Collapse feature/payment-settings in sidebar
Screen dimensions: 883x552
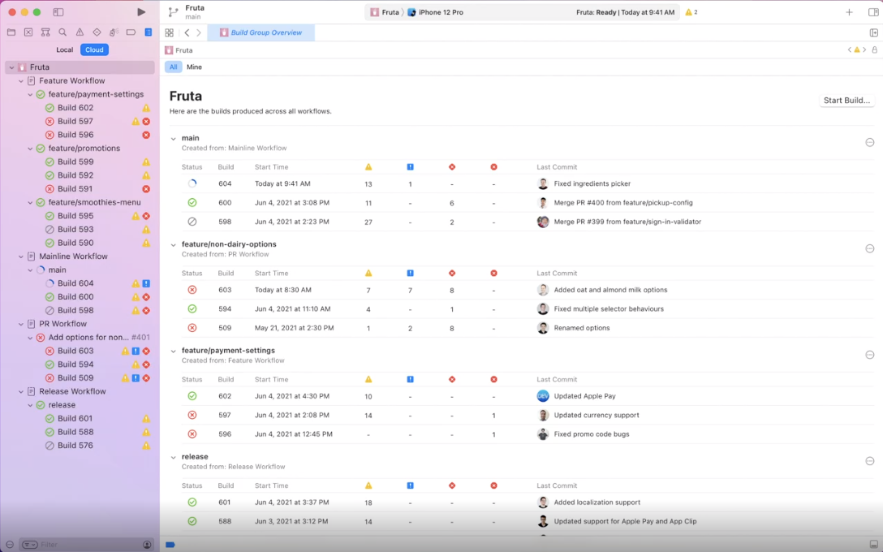tap(30, 94)
